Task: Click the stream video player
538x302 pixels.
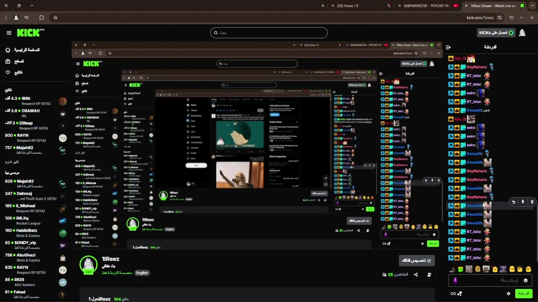Action: (x=257, y=145)
